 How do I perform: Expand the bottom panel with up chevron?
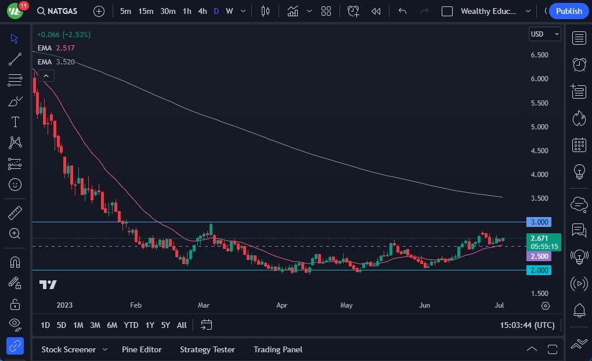point(532,349)
